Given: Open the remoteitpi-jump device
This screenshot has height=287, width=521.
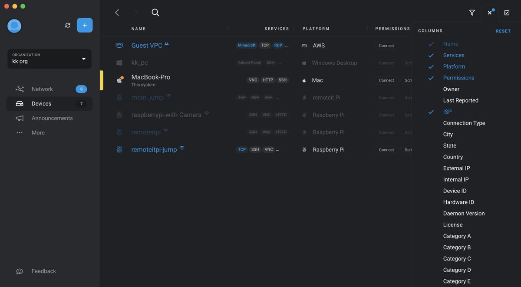Looking at the screenshot, I should (154, 150).
